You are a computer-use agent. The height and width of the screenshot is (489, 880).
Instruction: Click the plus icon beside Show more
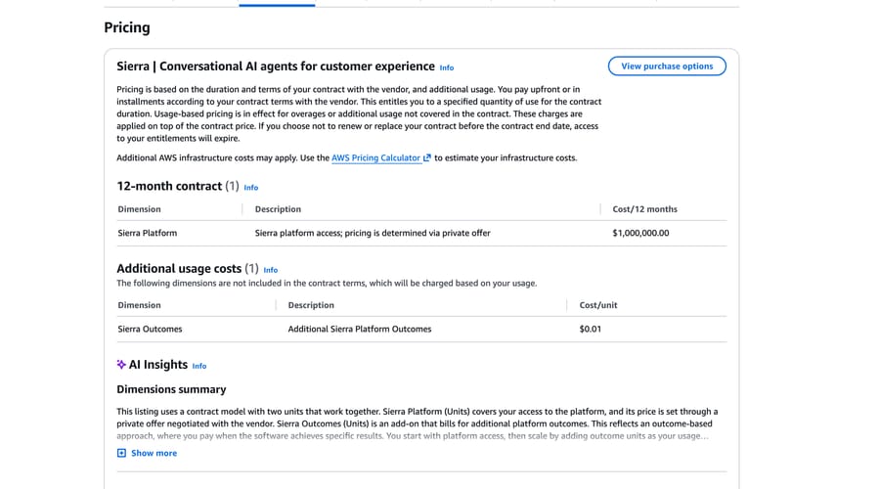(x=121, y=453)
